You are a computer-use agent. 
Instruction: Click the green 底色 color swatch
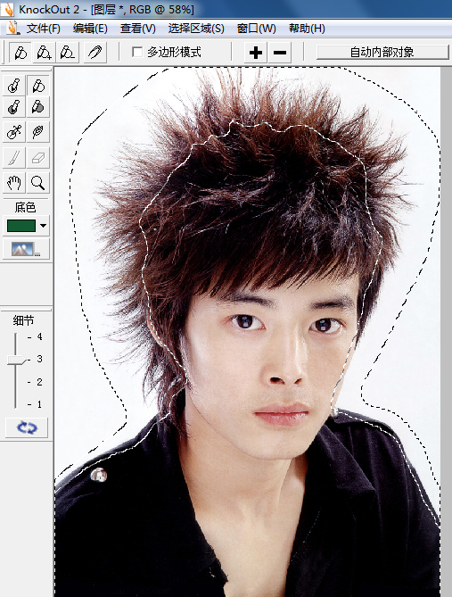click(x=21, y=226)
